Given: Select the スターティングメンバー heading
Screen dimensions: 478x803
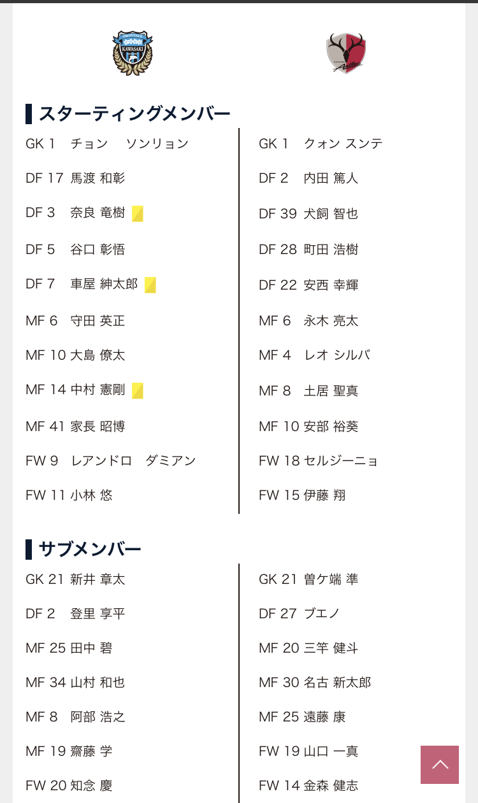Looking at the screenshot, I should tap(128, 114).
